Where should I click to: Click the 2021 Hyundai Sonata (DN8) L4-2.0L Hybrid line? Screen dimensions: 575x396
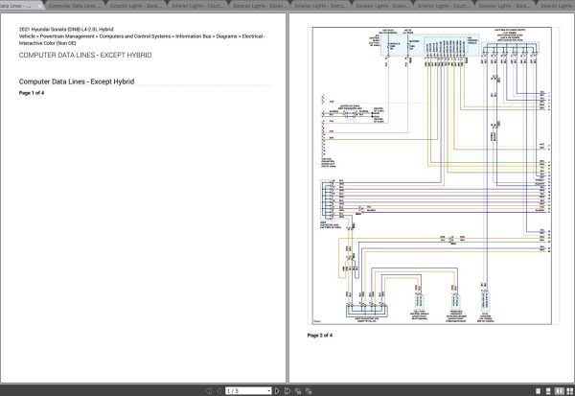click(x=66, y=29)
